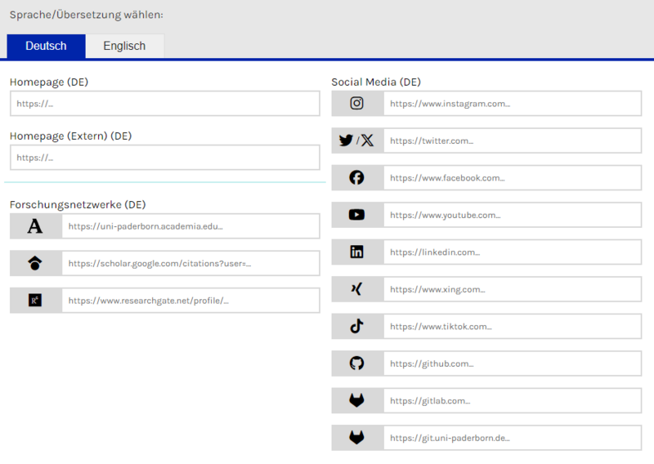This screenshot has height=464, width=654.
Task: Click the Xing icon
Action: (x=356, y=289)
